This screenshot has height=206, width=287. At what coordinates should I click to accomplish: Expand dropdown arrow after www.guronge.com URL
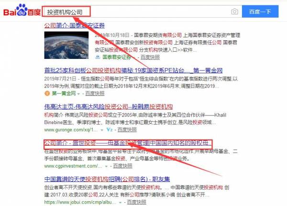102,130
